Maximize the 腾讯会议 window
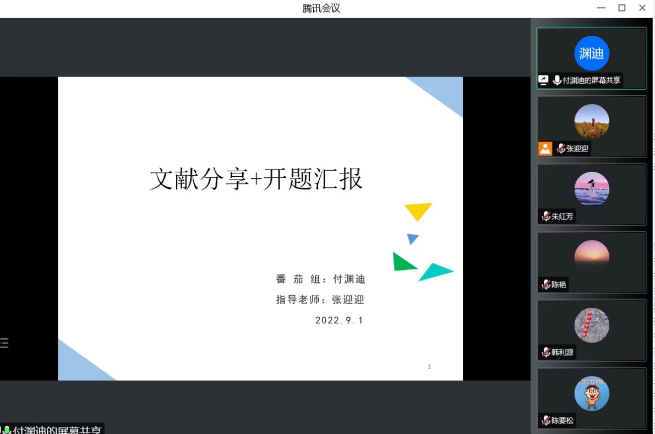Screen dimensions: 655x434 tap(621, 8)
